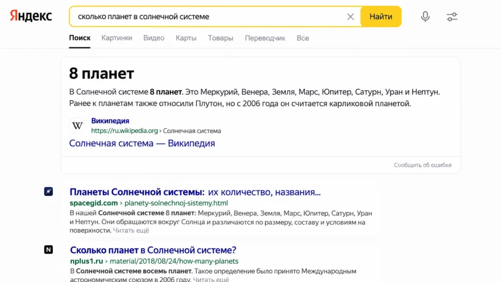Click the 'Ранее к планетам' answer sentence
This screenshot has height=282, width=501.
pos(240,104)
